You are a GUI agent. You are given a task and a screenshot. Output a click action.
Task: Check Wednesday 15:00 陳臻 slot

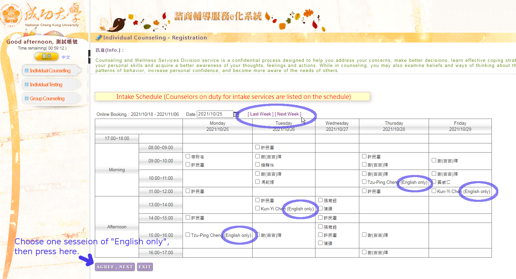(321, 243)
